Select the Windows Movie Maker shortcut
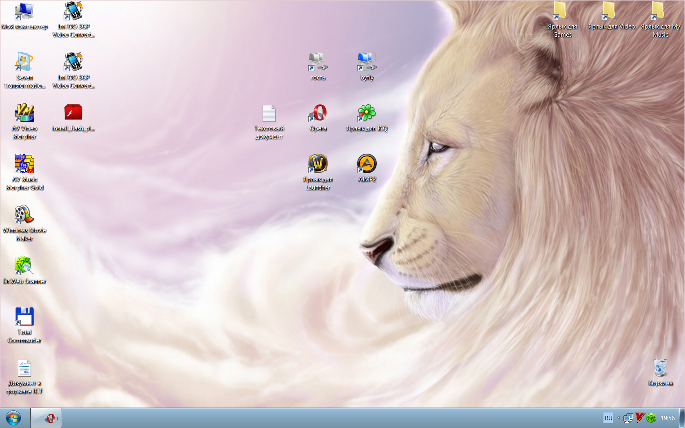Screen dimensions: 685x428 point(24,215)
